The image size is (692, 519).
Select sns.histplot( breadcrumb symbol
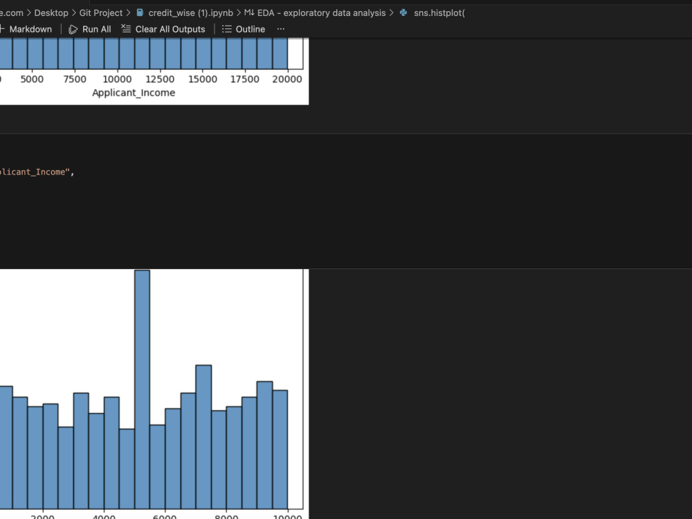[x=439, y=12]
